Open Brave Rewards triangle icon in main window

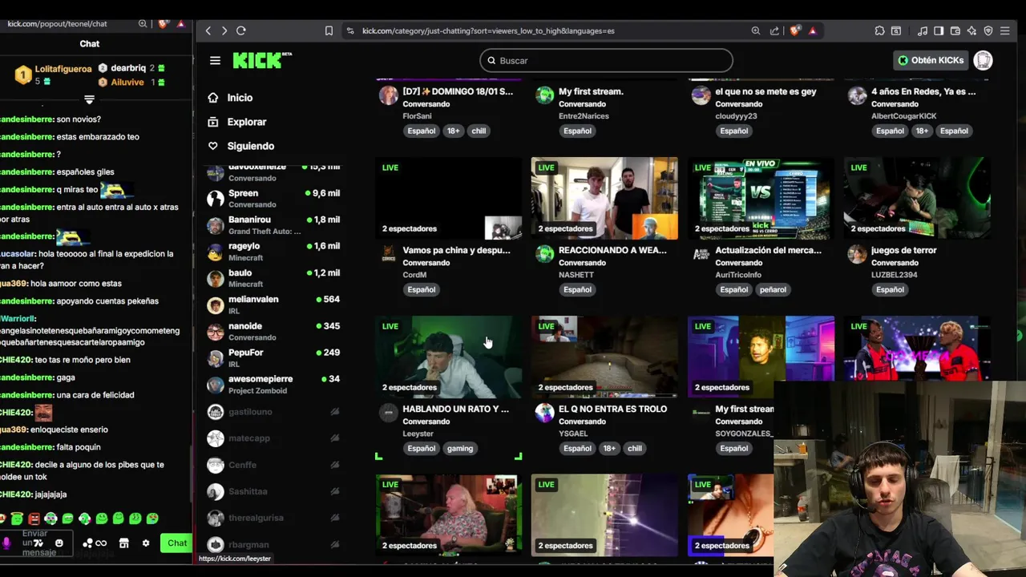point(813,30)
